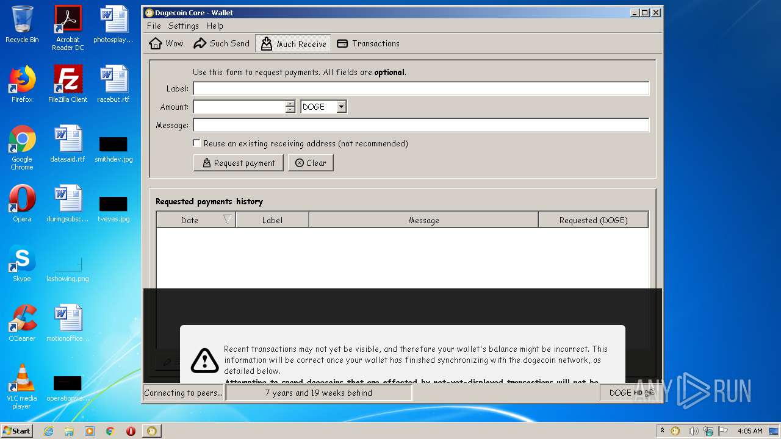Viewport: 781px width, 439px height.
Task: Sort history by the Label column
Action: point(272,220)
